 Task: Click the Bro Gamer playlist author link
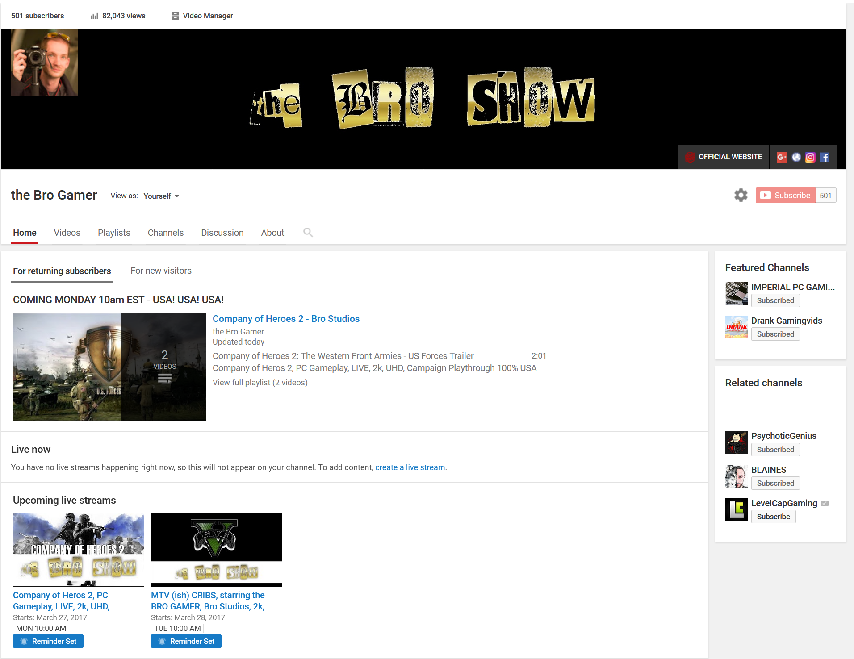coord(238,332)
